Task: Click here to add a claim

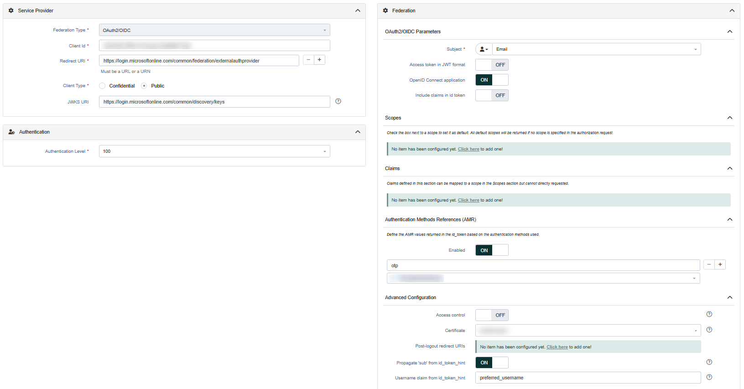Action: point(468,200)
